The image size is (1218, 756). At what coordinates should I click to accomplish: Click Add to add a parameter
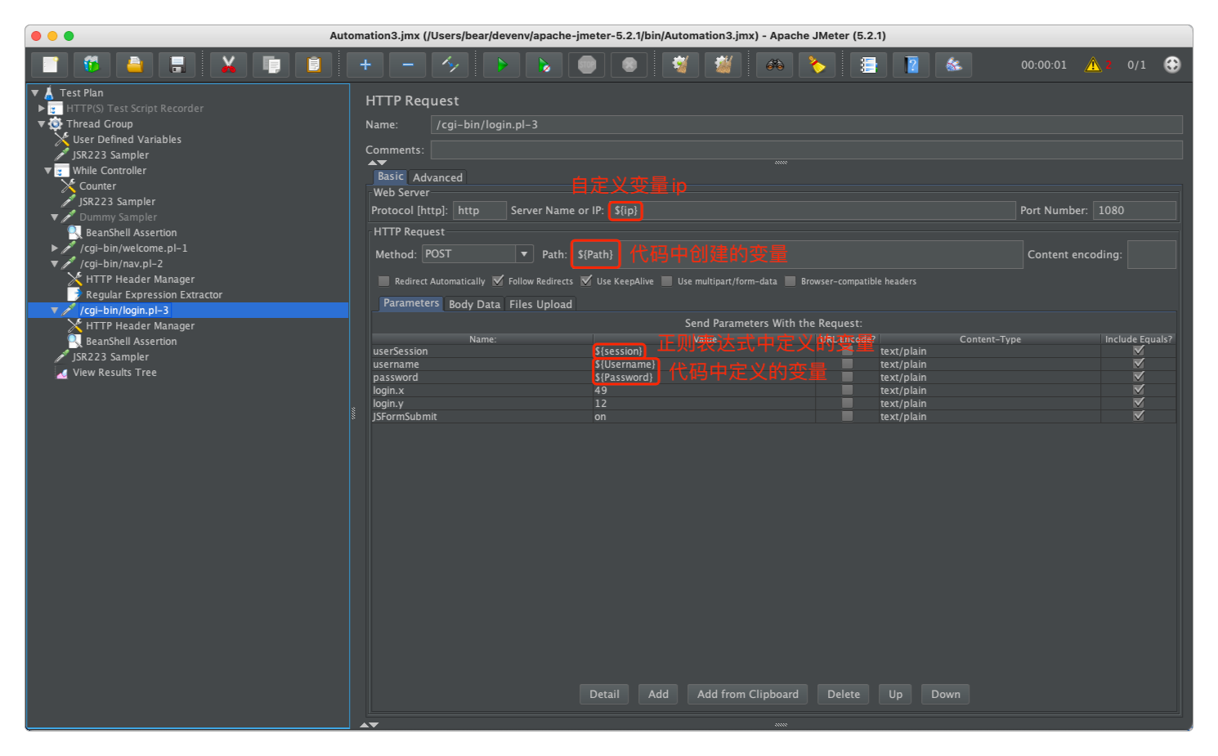[658, 695]
